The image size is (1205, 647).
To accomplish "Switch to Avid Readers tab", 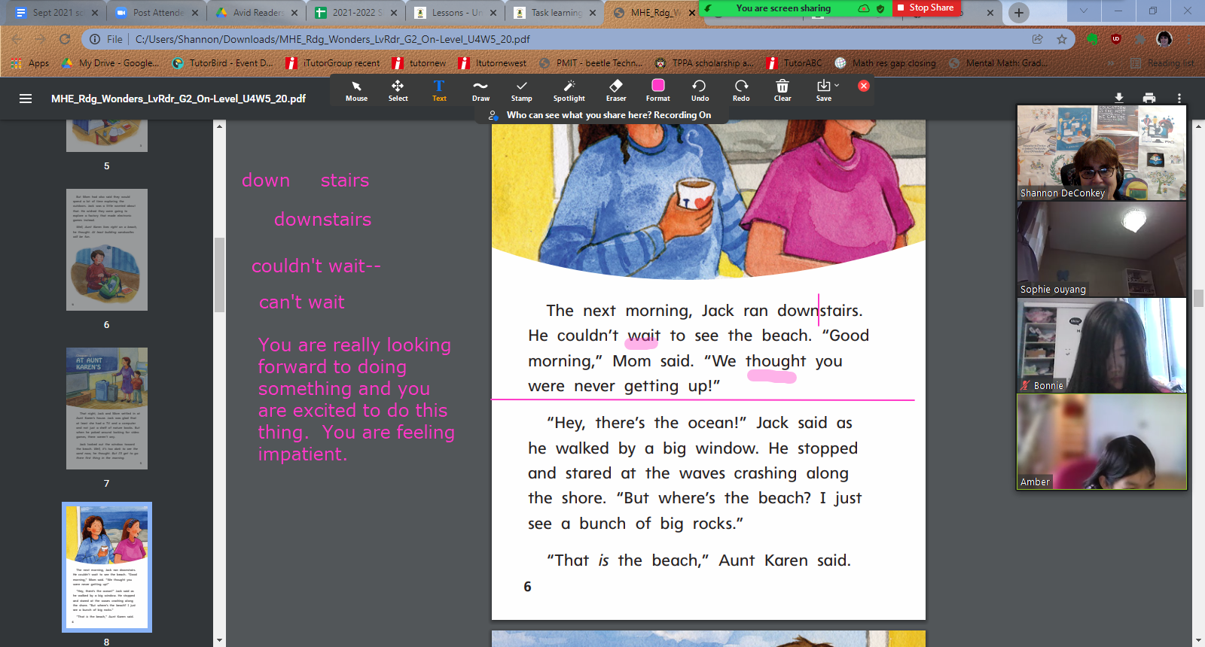I will click(x=258, y=13).
